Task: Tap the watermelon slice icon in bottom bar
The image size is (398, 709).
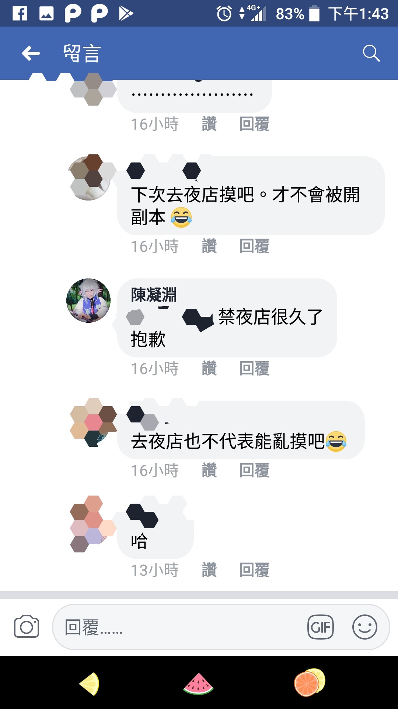Action: (198, 684)
